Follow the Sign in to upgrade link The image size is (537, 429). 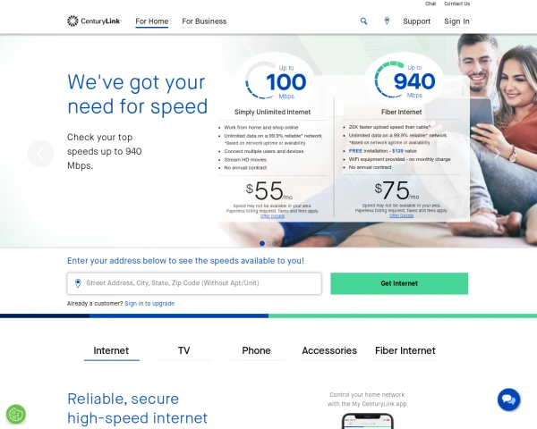tap(149, 304)
